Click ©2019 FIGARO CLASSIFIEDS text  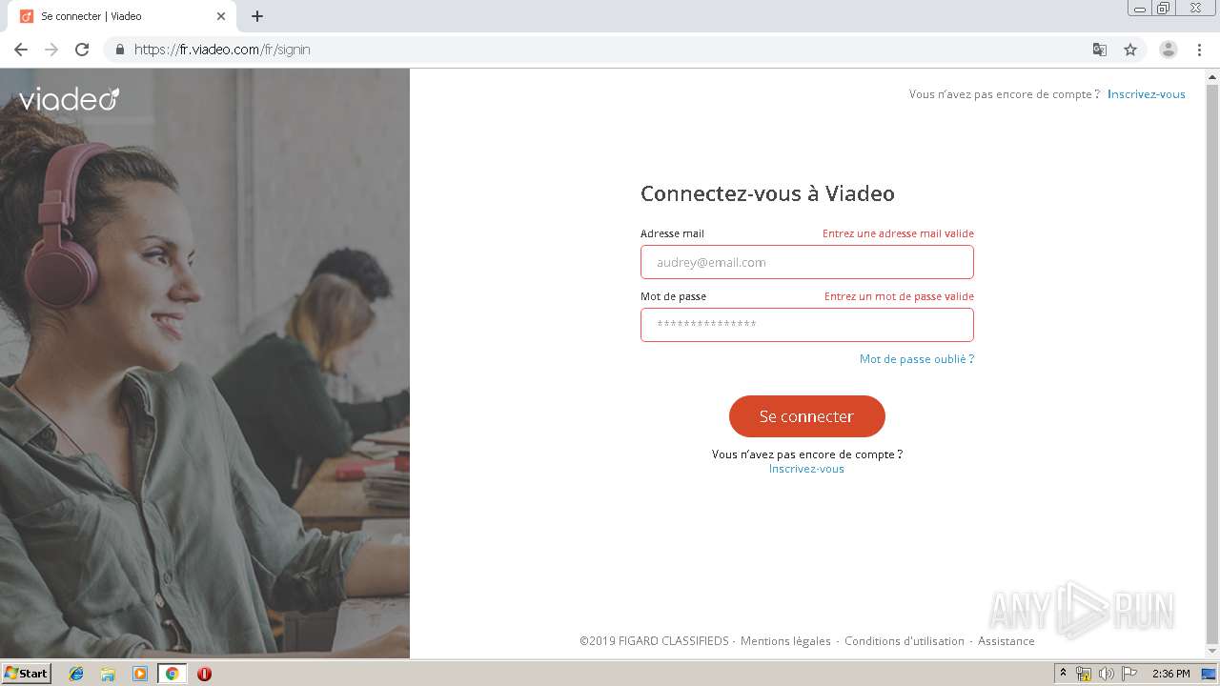(x=654, y=641)
